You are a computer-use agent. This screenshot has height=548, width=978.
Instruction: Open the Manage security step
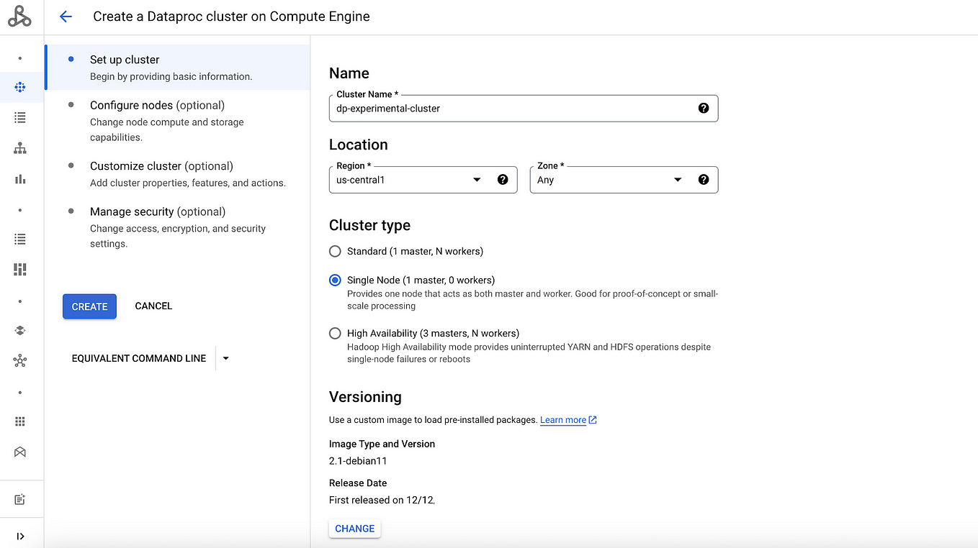[157, 212]
